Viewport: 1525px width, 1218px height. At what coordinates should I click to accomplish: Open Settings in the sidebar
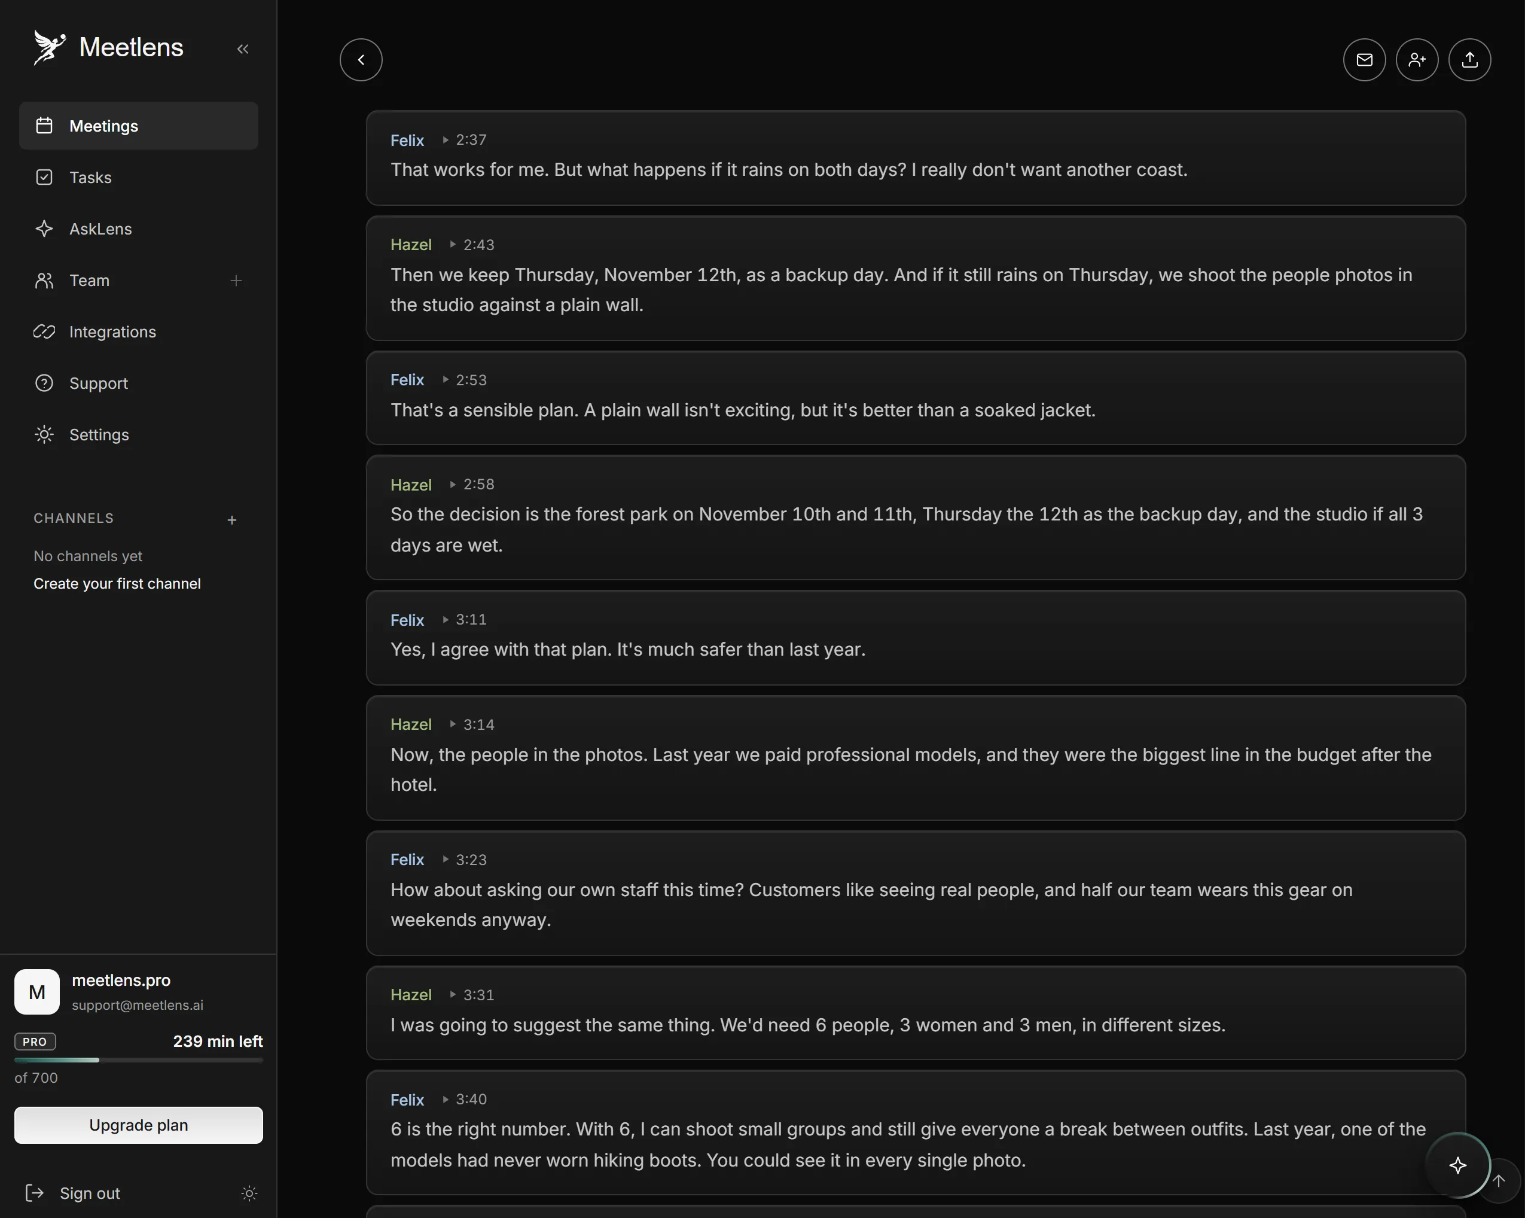click(x=139, y=434)
